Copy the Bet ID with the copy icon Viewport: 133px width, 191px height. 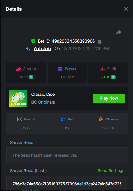point(100,41)
